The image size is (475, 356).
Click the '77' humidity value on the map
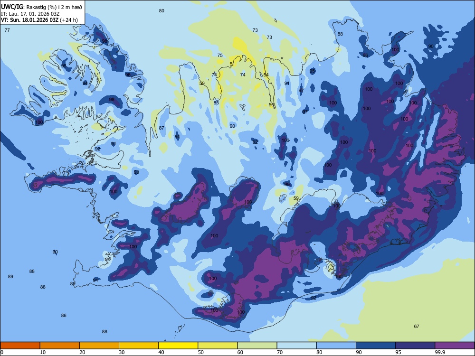point(7,30)
